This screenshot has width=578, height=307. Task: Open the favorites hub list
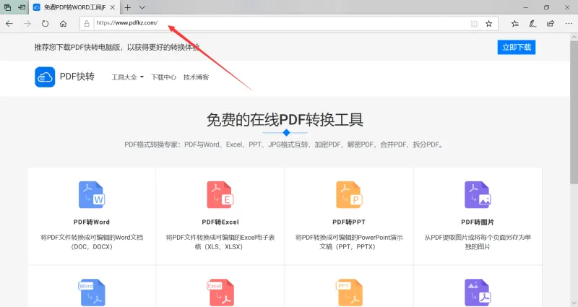[x=515, y=24]
